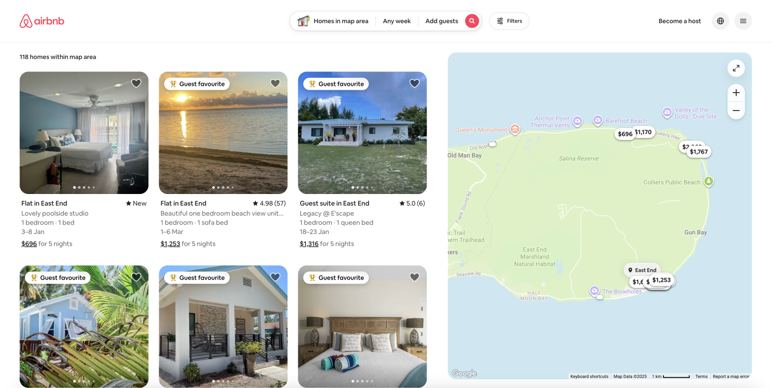Click the Barefoot Beach map marker
Image resolution: width=772 pixels, height=388 pixels.
coord(597,120)
